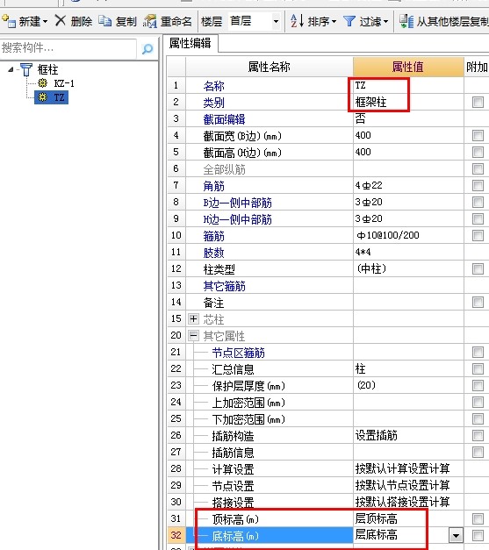Collapse the 框柱 tree node

point(11,69)
